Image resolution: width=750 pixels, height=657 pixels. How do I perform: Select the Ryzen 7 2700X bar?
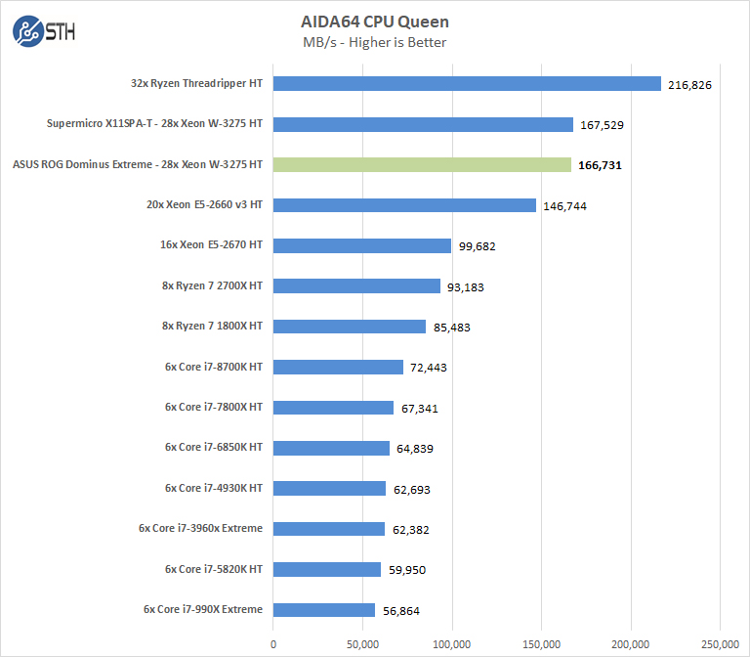pyautogui.click(x=356, y=285)
